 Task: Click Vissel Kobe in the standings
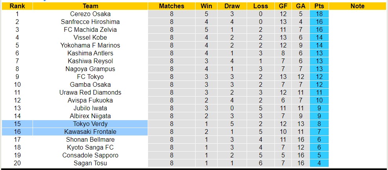coord(90,37)
